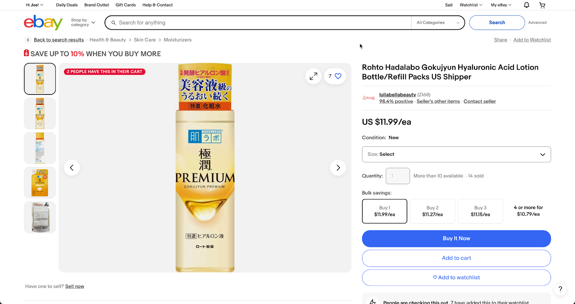Select the Buy 3 $11.15/ea option
The image size is (575, 304).
click(480, 211)
